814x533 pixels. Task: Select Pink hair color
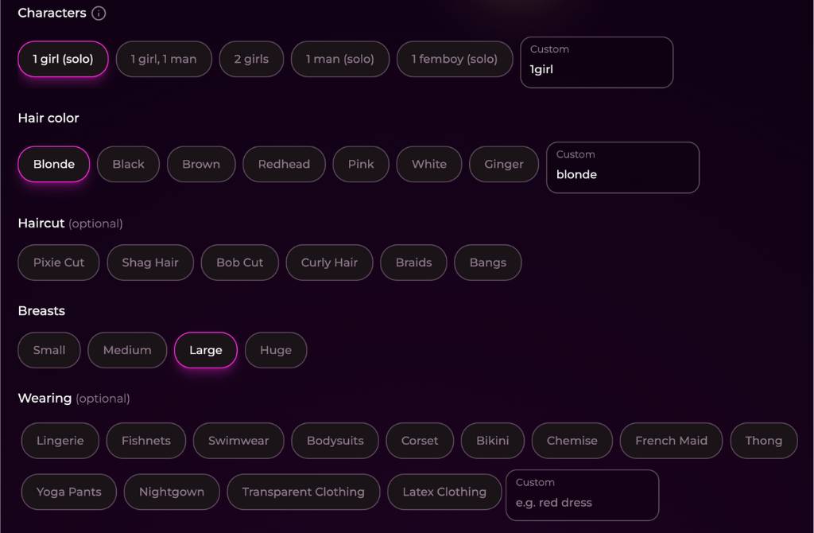coord(361,165)
